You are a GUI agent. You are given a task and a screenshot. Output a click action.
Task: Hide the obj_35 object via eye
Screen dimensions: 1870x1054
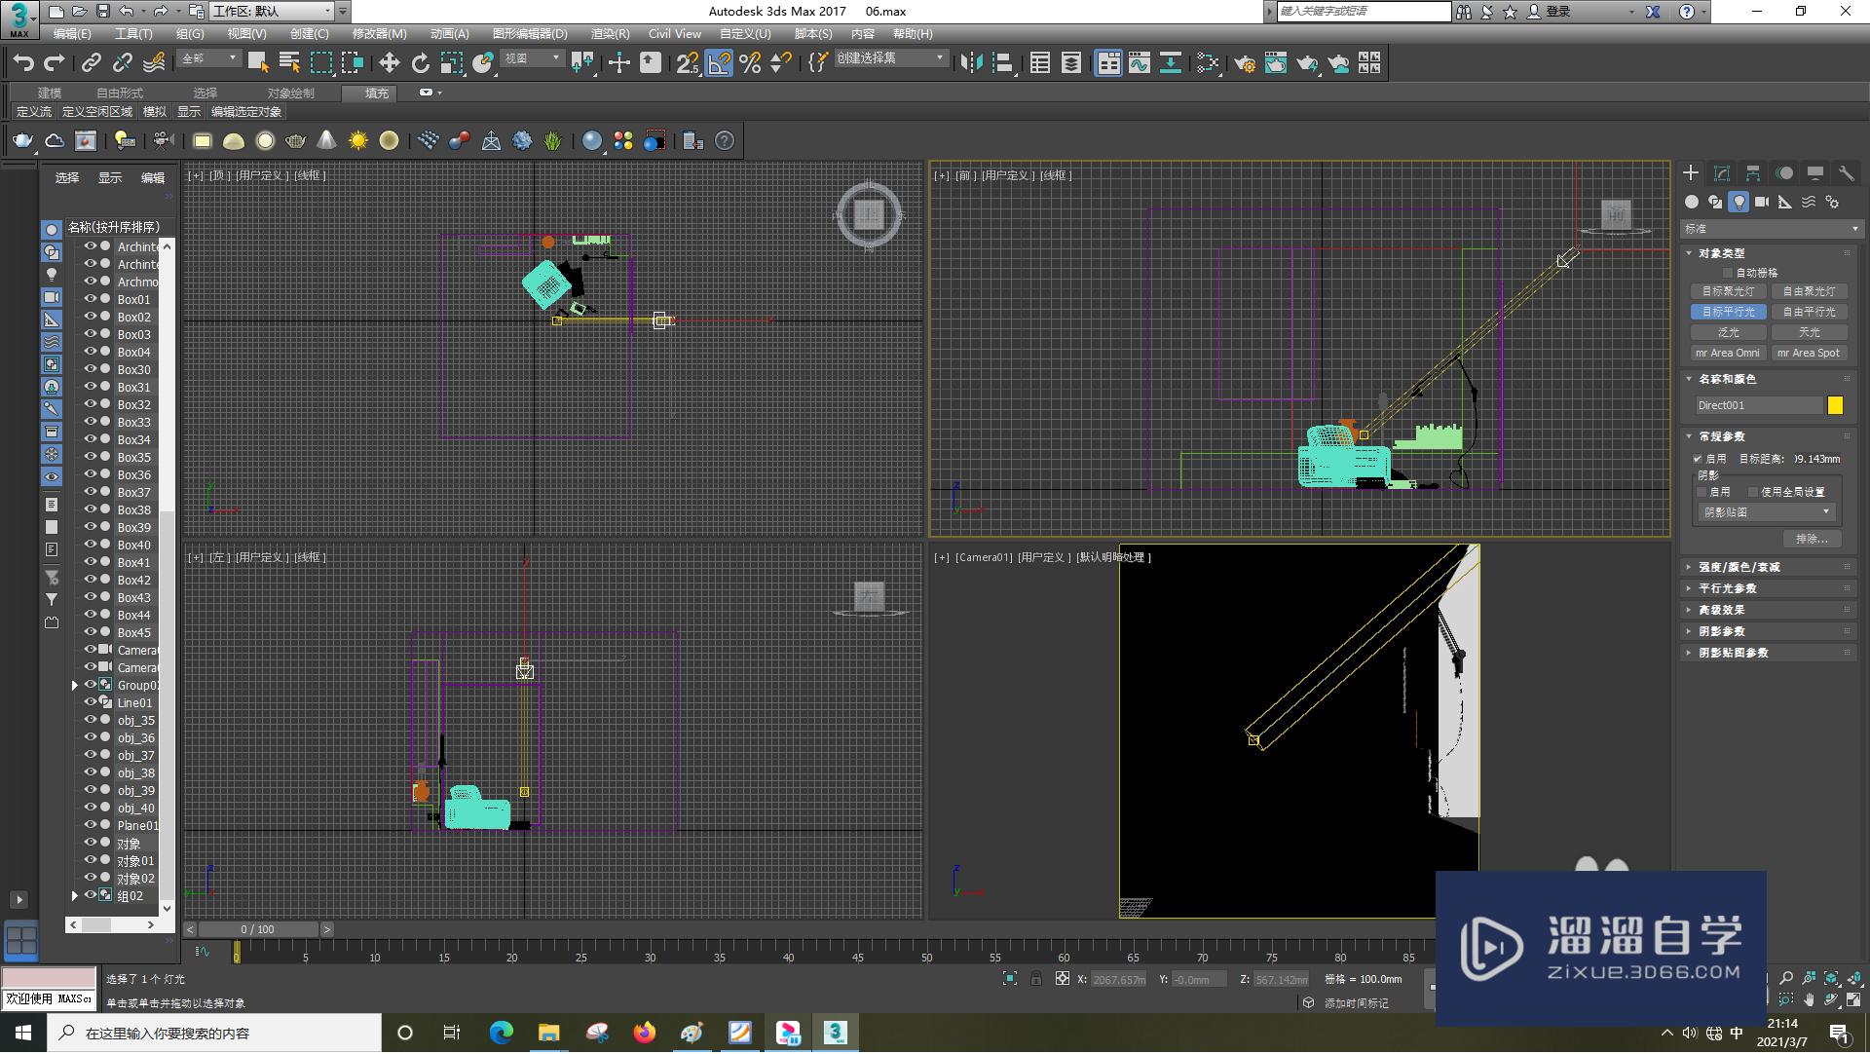click(90, 720)
